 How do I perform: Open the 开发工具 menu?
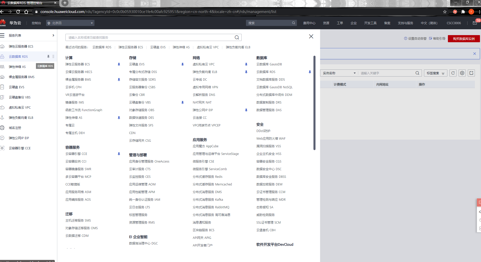(x=370, y=23)
